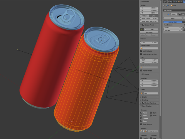Image resolution: width=185 pixels, height=139 pixels.
Task: Expand the Display panel
Action: point(141,97)
